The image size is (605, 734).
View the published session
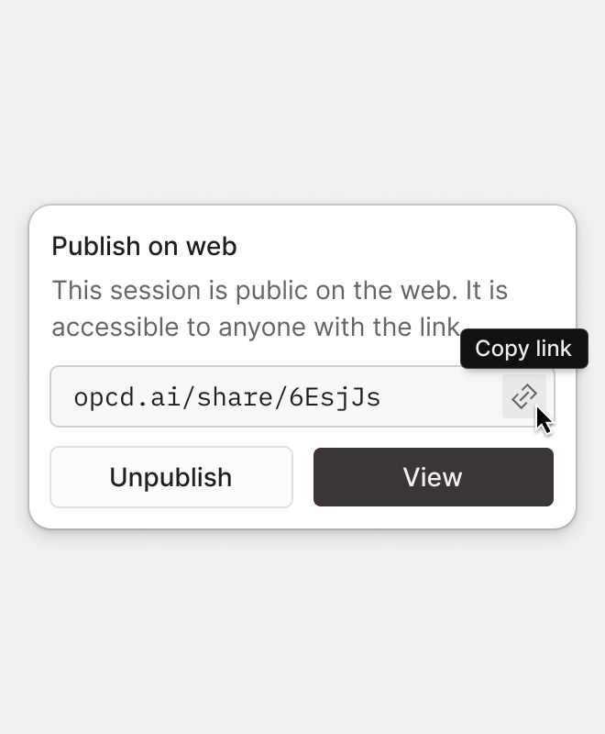coord(433,477)
